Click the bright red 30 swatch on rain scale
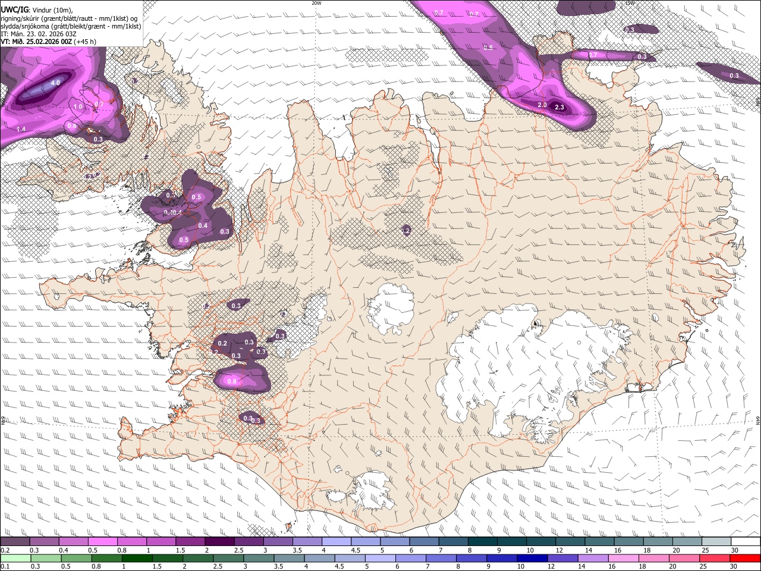This screenshot has width=761, height=571. [746, 558]
